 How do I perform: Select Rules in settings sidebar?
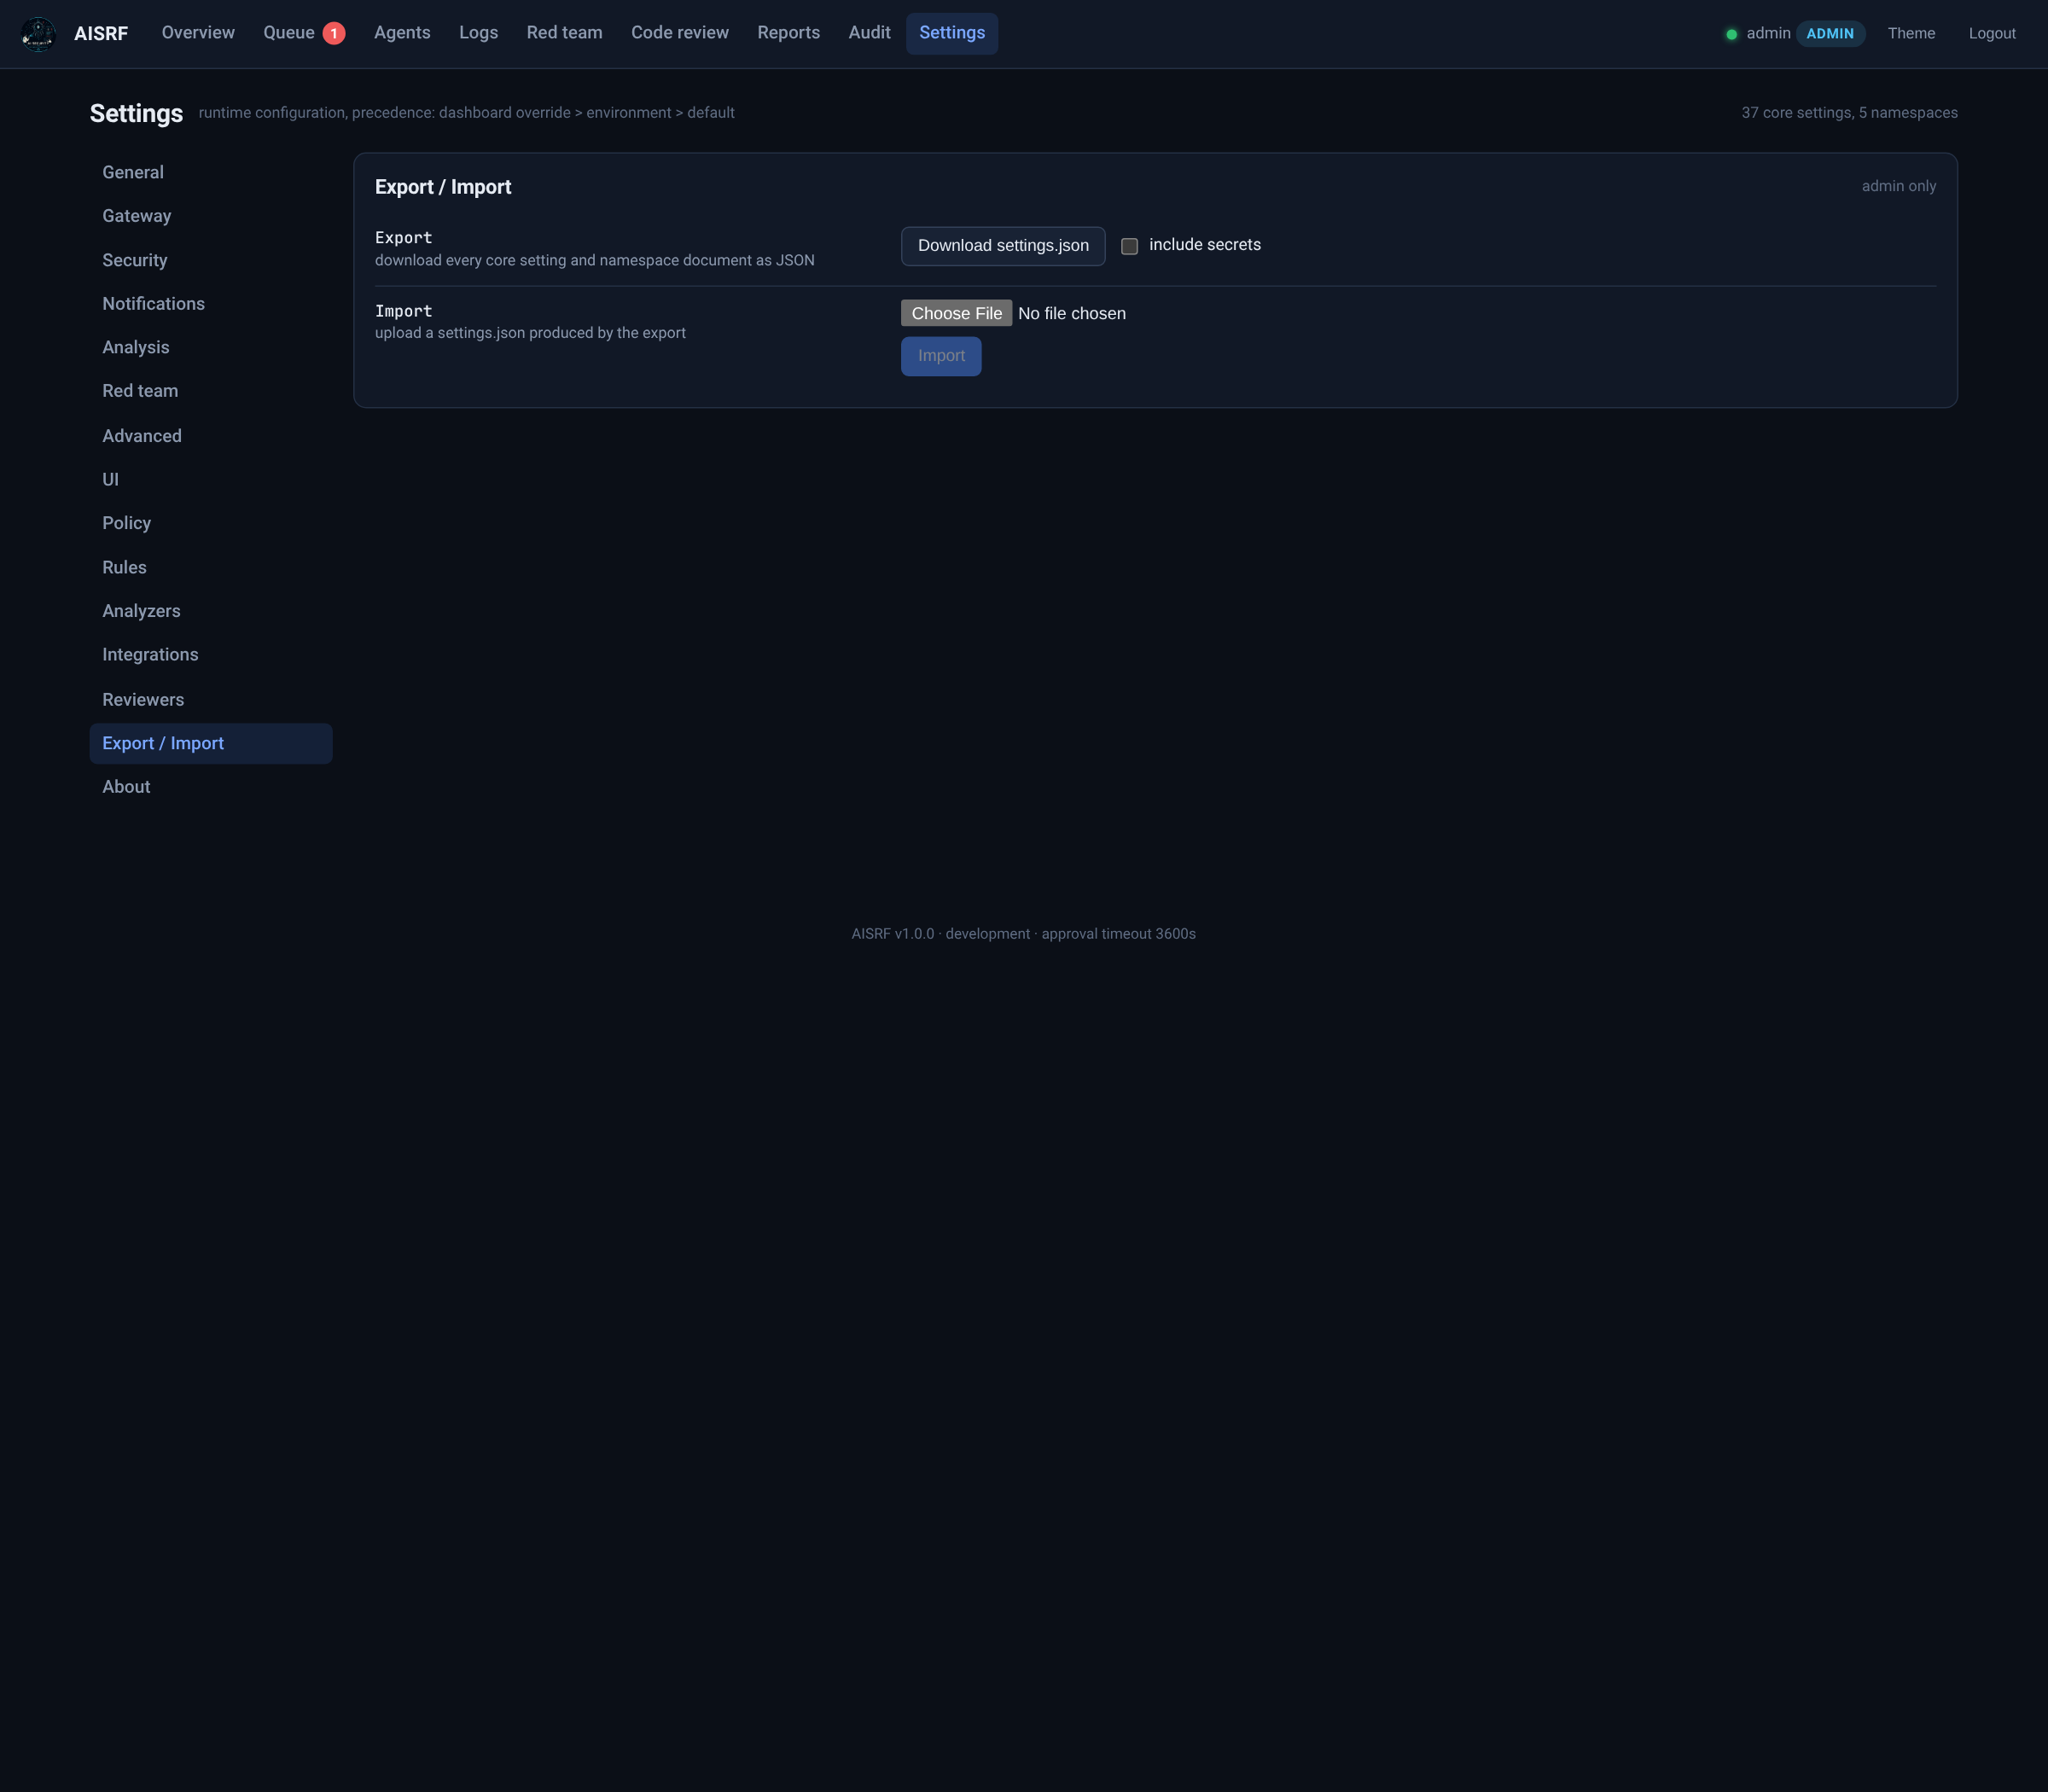pyautogui.click(x=211, y=567)
